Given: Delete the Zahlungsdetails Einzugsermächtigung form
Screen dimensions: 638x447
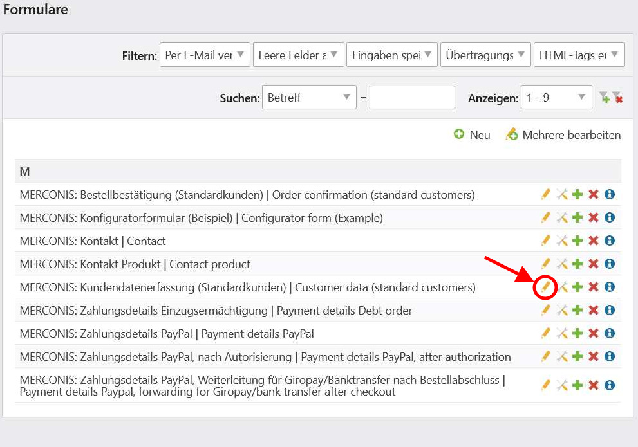Looking at the screenshot, I should pos(593,310).
